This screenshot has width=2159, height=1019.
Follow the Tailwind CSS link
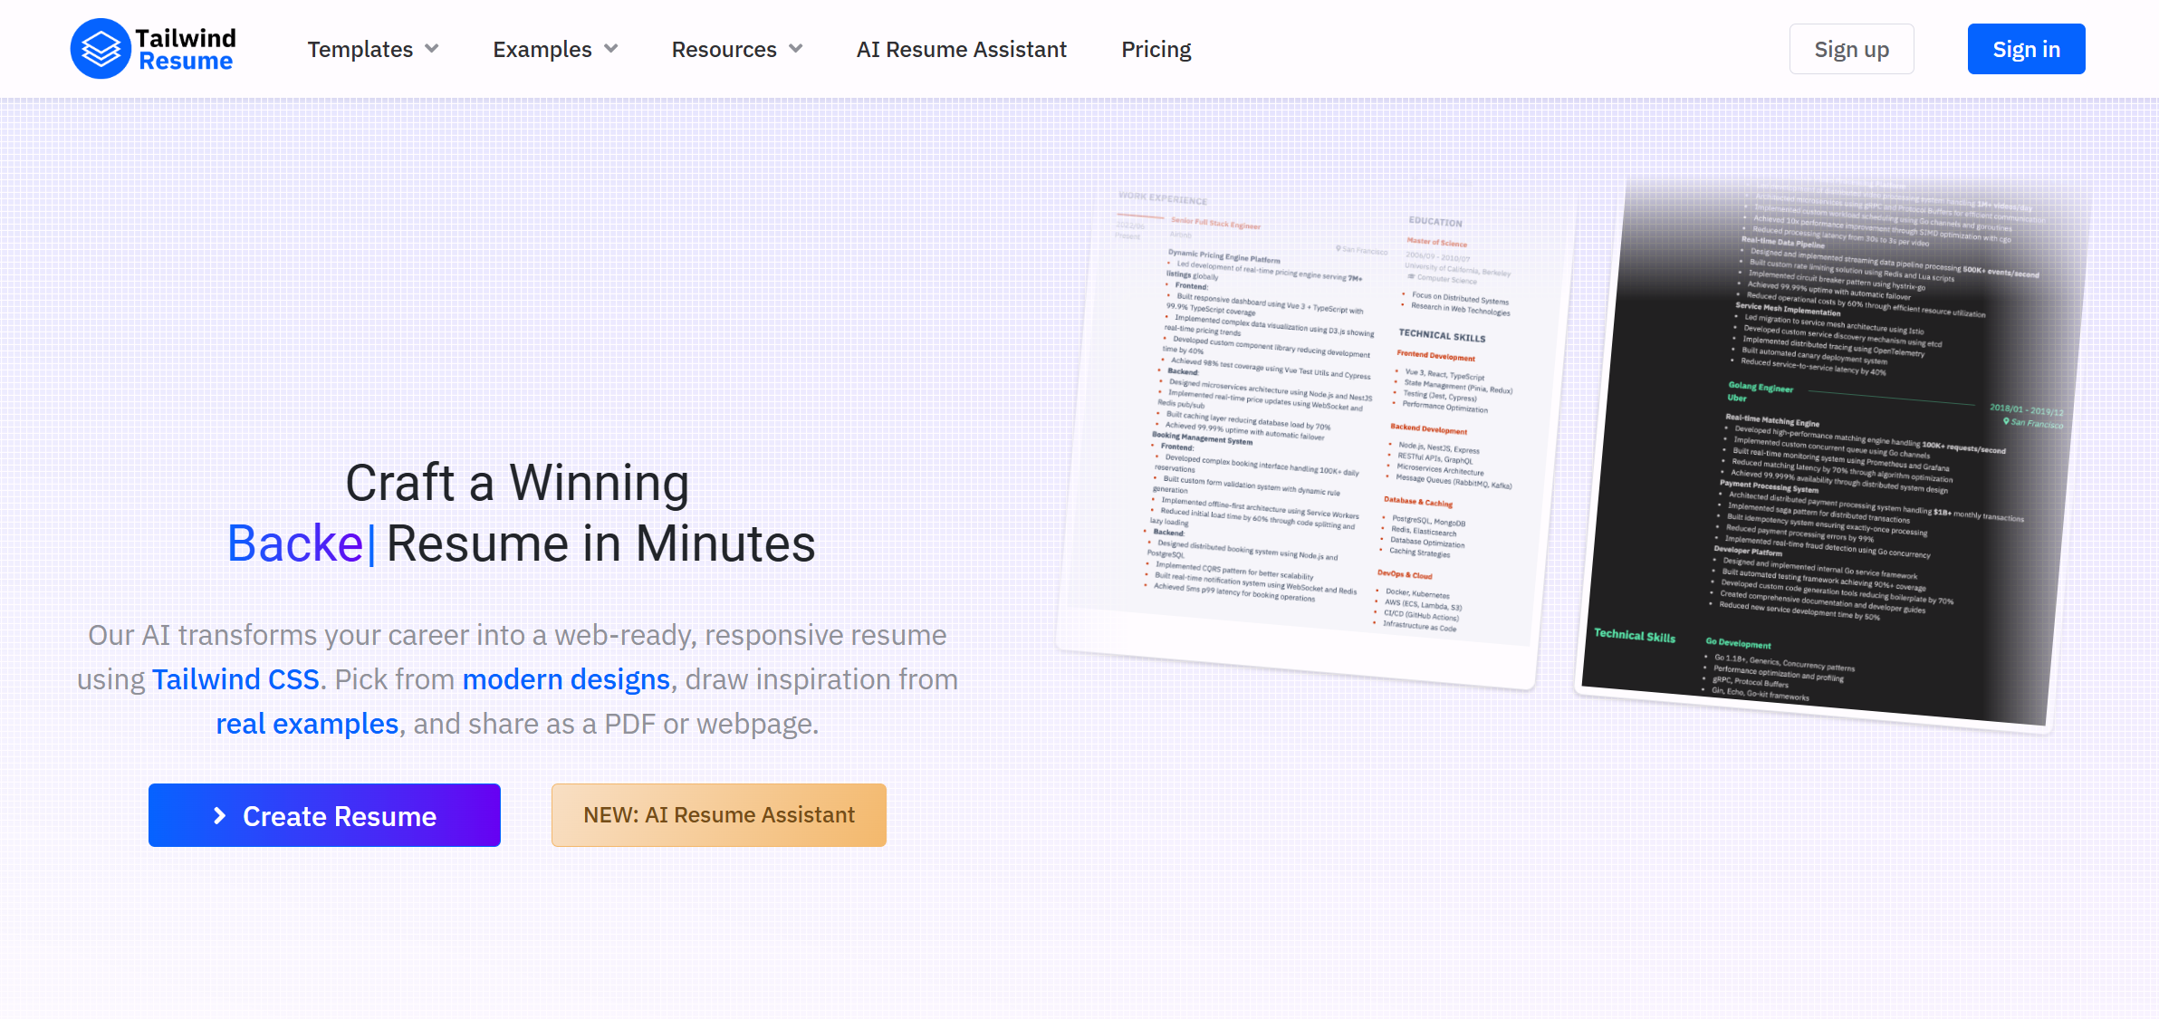coord(235,679)
